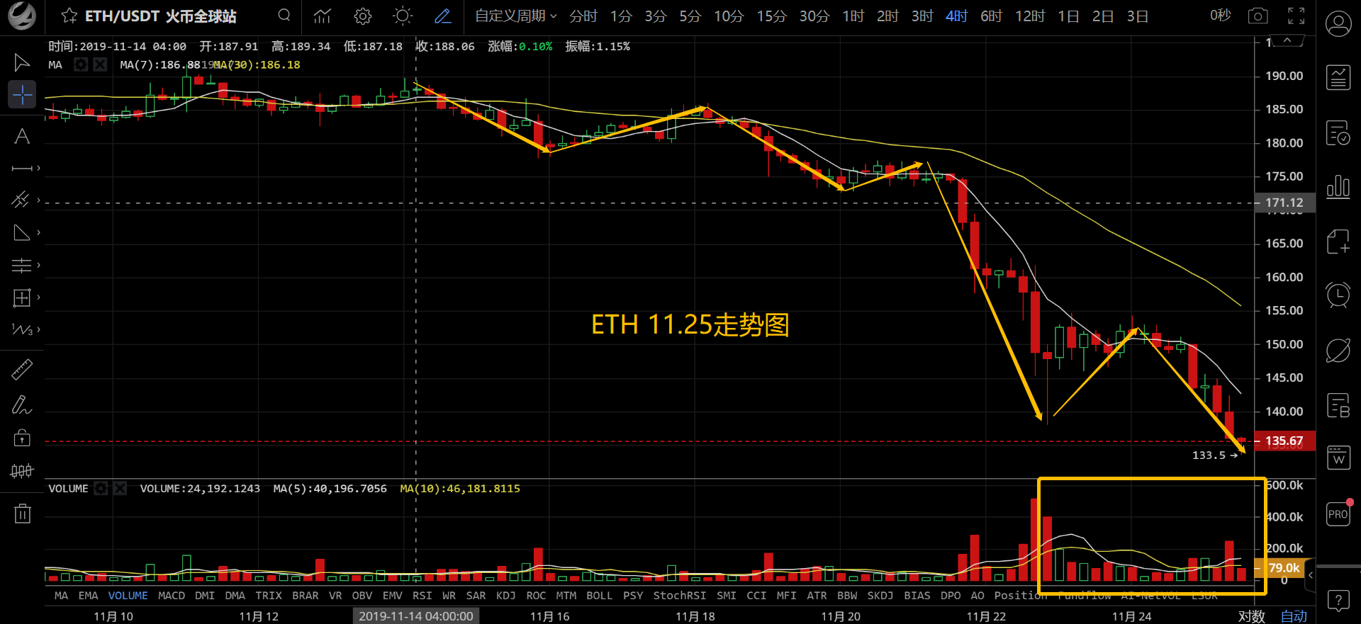1361x624 pixels.
Task: Open the planet icon in right sidebar
Action: (1338, 350)
